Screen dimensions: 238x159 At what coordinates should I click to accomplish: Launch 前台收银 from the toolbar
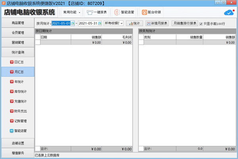pos(152,12)
